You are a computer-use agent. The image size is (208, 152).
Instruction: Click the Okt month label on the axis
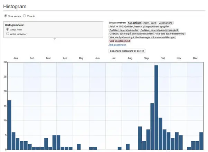(163, 58)
